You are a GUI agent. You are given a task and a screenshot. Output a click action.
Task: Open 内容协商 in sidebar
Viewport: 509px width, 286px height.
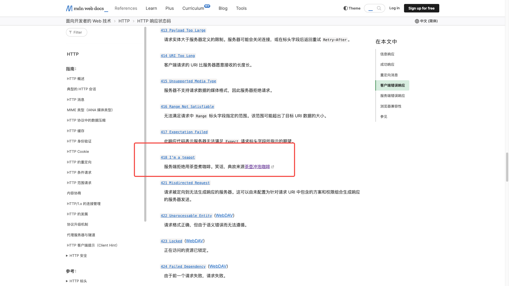(x=74, y=193)
